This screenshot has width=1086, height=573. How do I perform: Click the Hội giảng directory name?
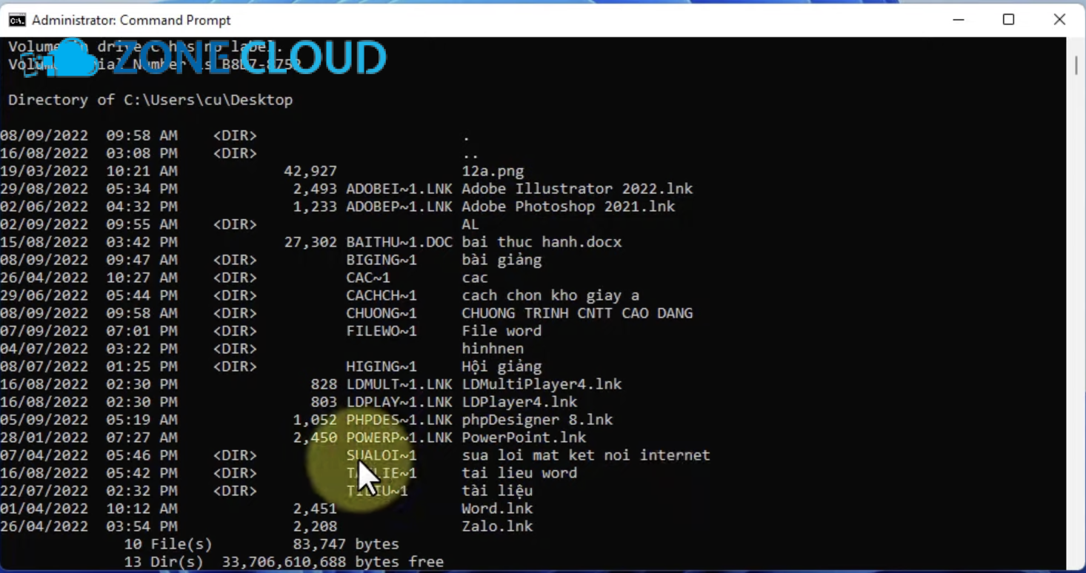pyautogui.click(x=502, y=366)
